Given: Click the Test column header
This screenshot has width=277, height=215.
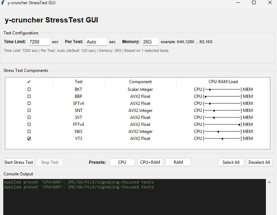Looking at the screenshot, I should (x=78, y=82).
